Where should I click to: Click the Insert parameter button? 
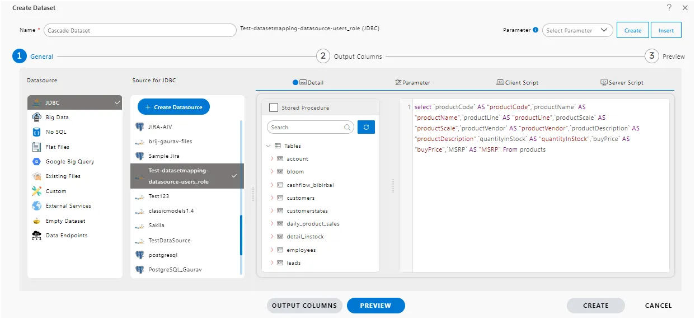pyautogui.click(x=666, y=30)
